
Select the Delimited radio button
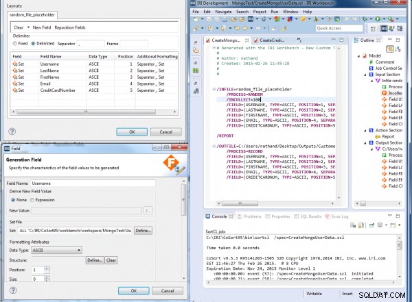pos(33,44)
